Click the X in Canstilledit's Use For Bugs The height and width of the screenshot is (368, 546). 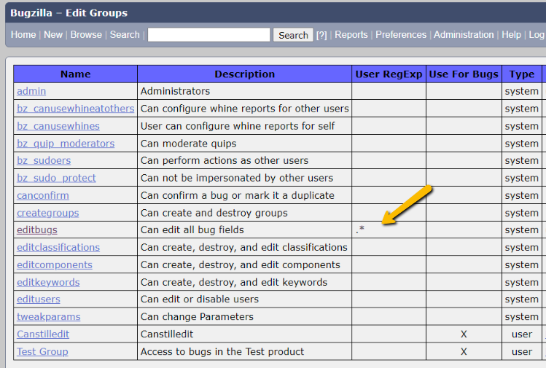[x=464, y=334]
